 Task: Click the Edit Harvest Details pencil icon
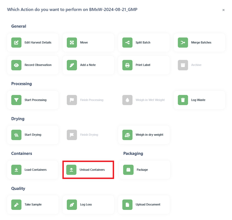16,43
